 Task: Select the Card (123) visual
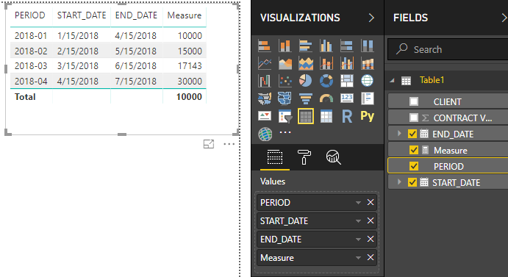(347, 98)
